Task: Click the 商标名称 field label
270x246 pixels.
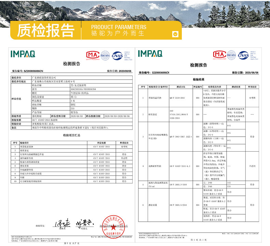Action: [37, 105]
